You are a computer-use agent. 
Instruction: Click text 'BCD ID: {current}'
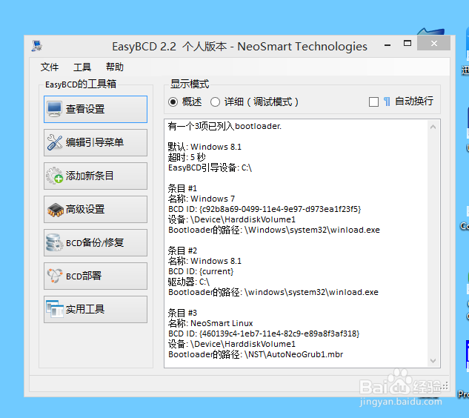point(201,271)
